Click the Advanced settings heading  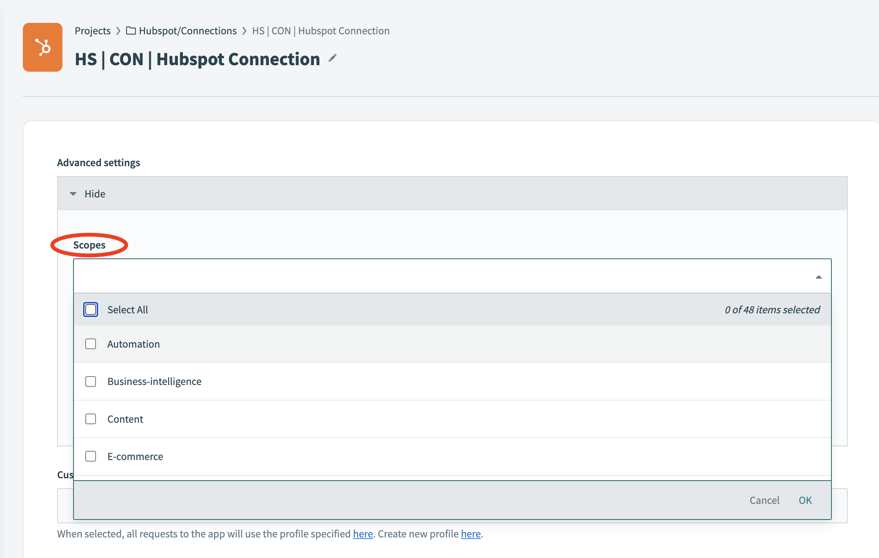click(99, 162)
